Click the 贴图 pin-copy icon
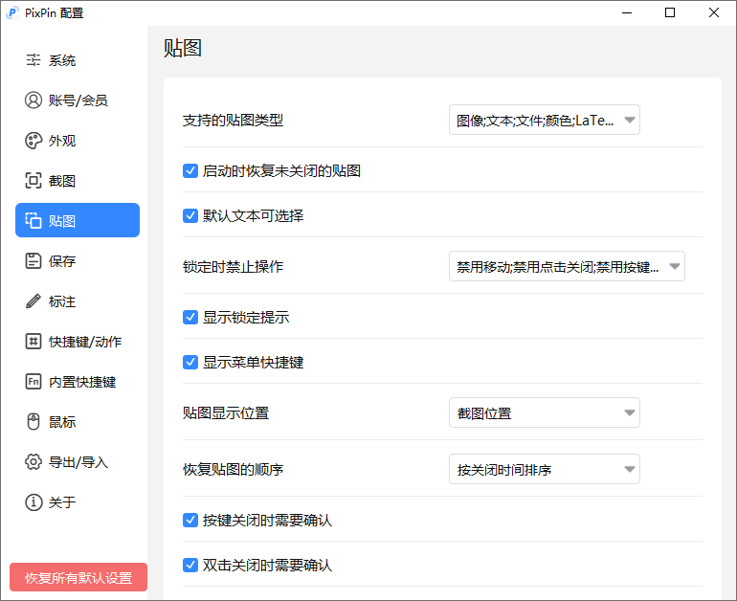 (x=33, y=220)
